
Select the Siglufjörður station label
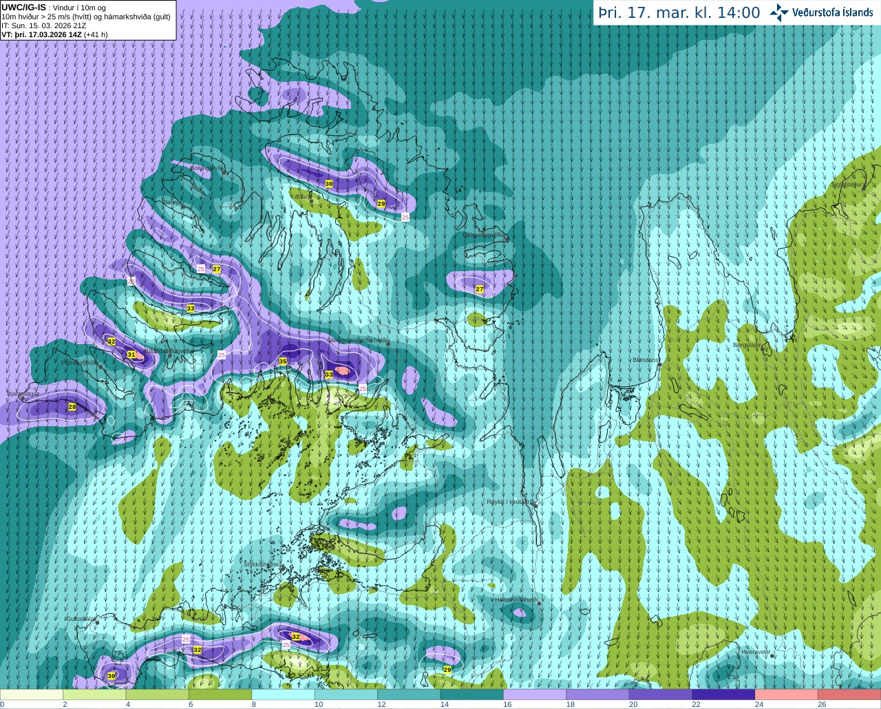click(847, 184)
